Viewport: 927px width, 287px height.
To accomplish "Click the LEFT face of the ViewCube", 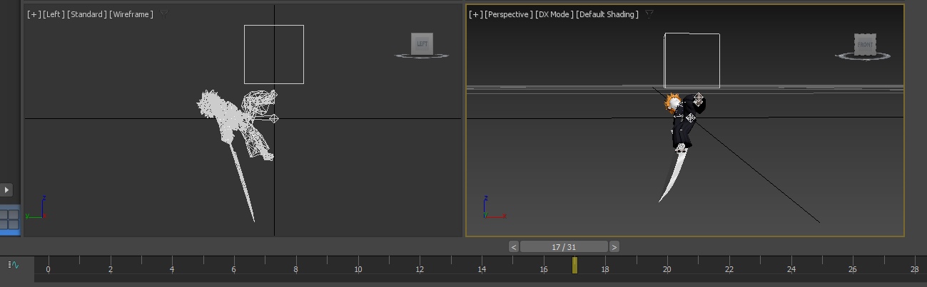I will (x=422, y=44).
